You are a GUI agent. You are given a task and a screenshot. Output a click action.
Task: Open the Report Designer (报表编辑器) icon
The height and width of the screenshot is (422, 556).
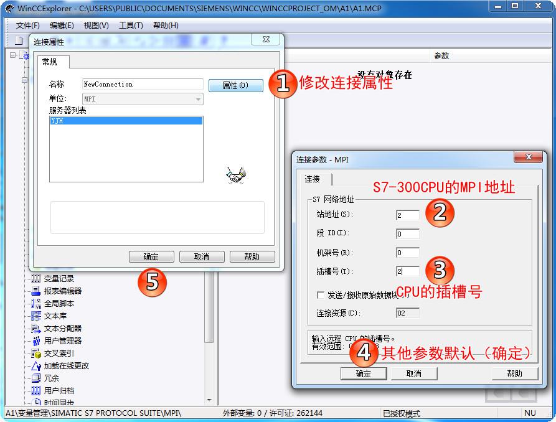pyautogui.click(x=35, y=291)
